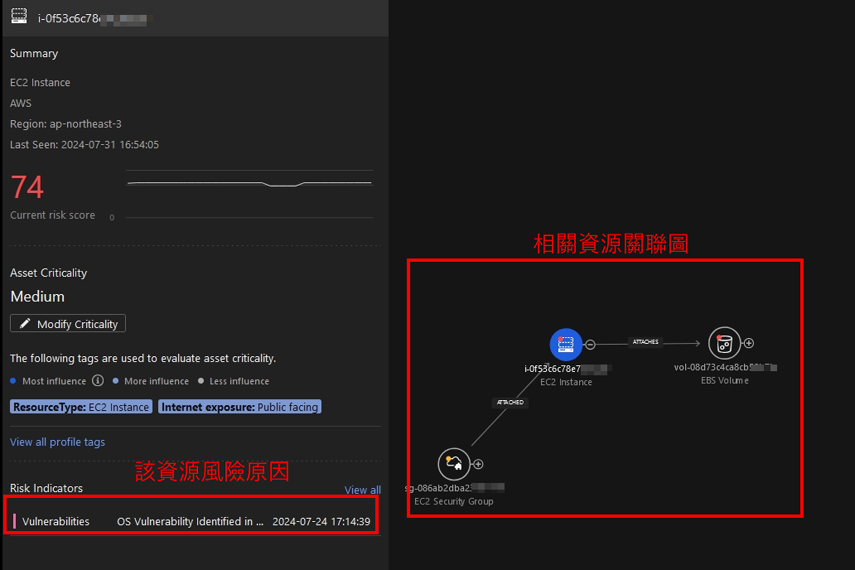Select the Internet exposure: Public facing tag
855x570 pixels.
(x=240, y=407)
